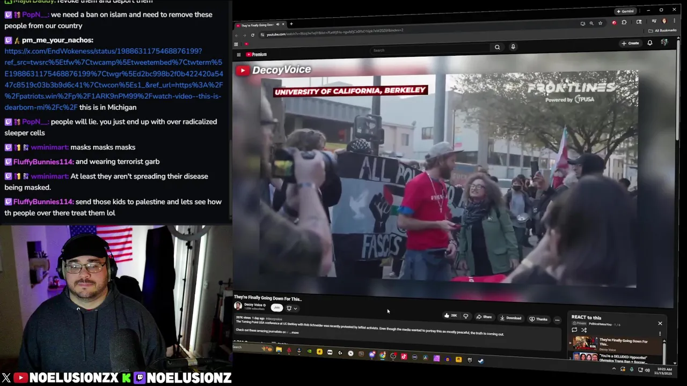Screen dimensions: 687x386
Task: Open Steam from the taskbar
Action: [x=480, y=360]
